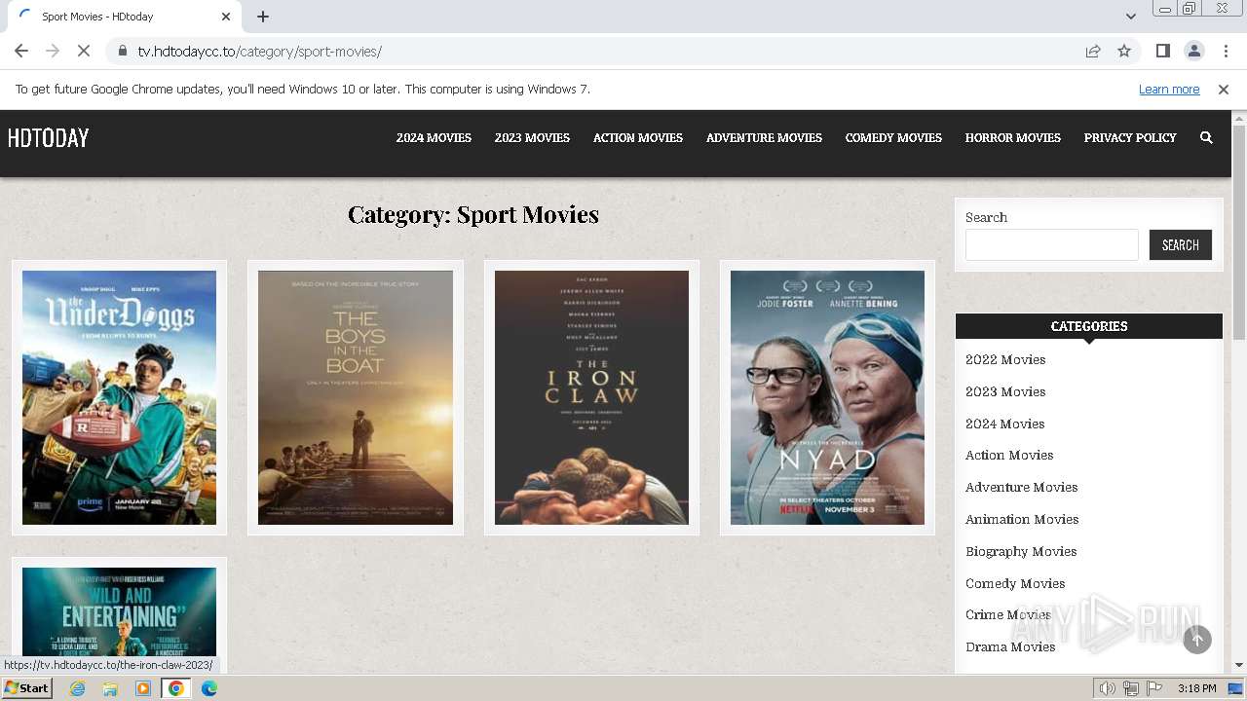The image size is (1247, 701).
Task: Stop loading the page
Action: pyautogui.click(x=84, y=51)
